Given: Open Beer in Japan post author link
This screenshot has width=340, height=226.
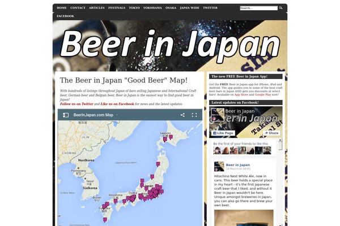Looking at the screenshot, I should [x=238, y=165].
